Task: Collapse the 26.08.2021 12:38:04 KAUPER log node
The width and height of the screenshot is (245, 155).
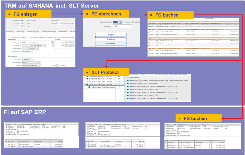Action: (85, 84)
